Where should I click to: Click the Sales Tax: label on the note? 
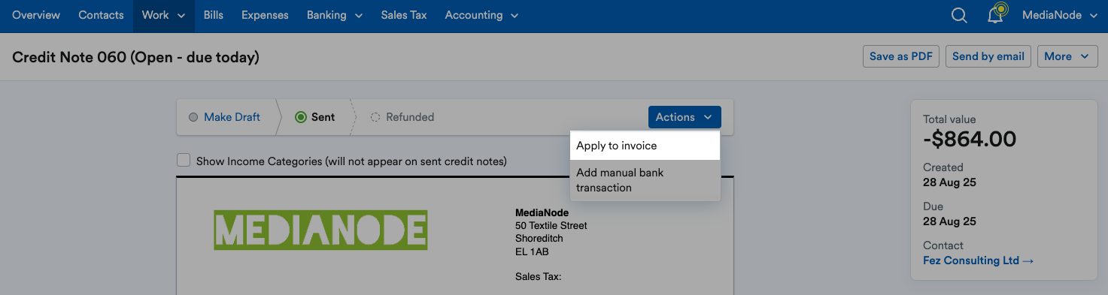[539, 277]
